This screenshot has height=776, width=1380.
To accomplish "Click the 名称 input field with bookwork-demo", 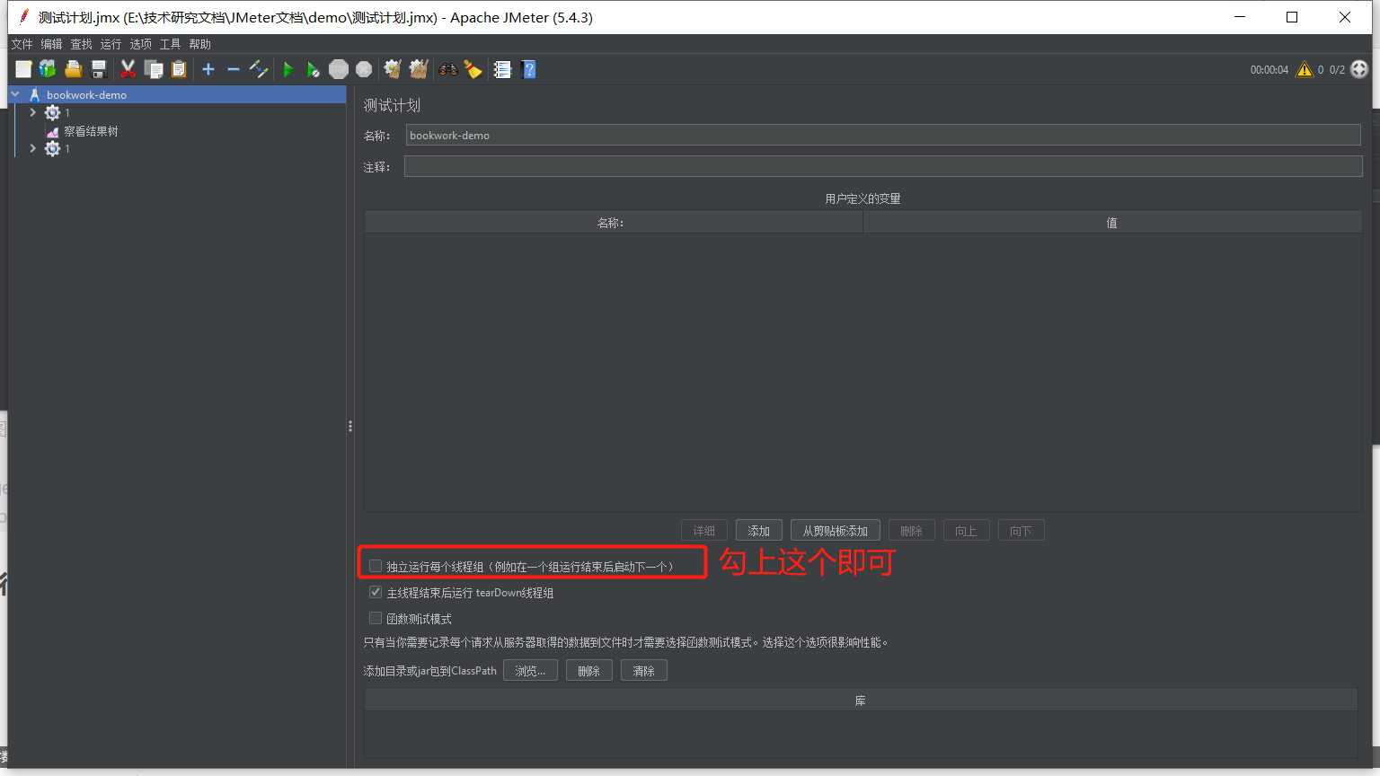I will click(883, 135).
